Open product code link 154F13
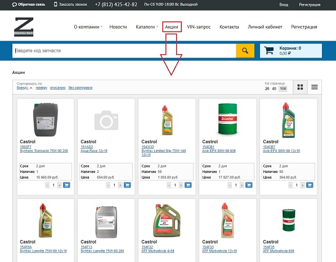 click(x=86, y=247)
